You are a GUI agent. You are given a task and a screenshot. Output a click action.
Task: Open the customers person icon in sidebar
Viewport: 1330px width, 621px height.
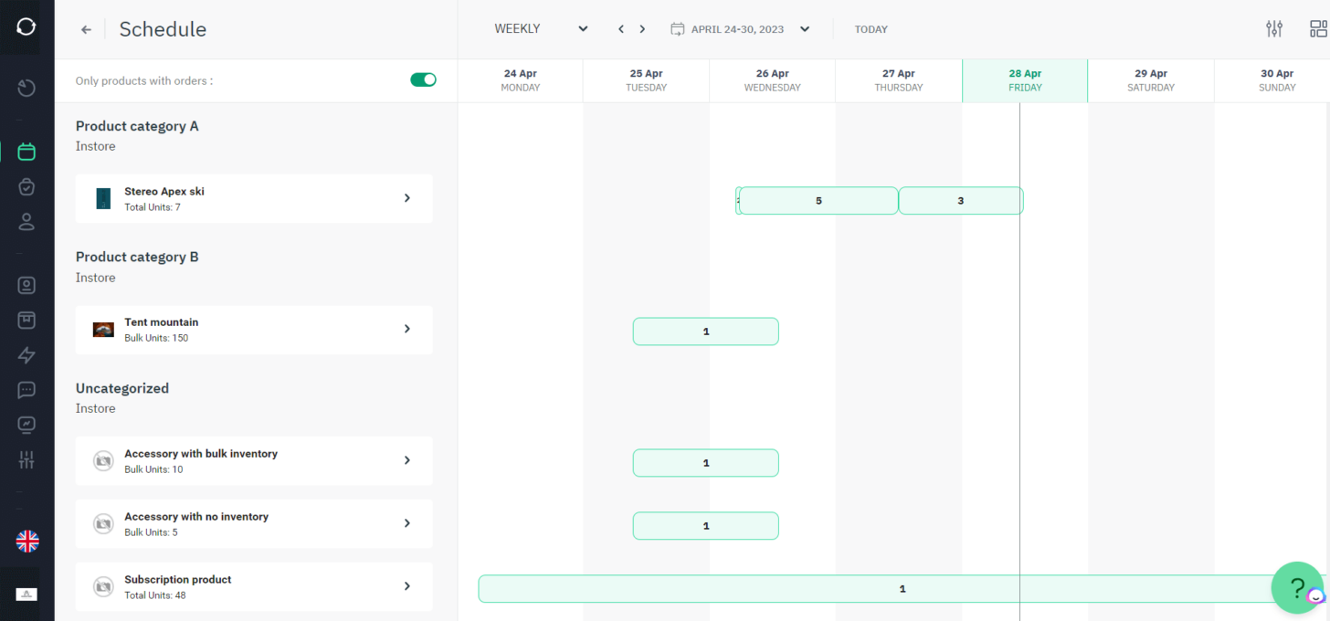click(26, 222)
